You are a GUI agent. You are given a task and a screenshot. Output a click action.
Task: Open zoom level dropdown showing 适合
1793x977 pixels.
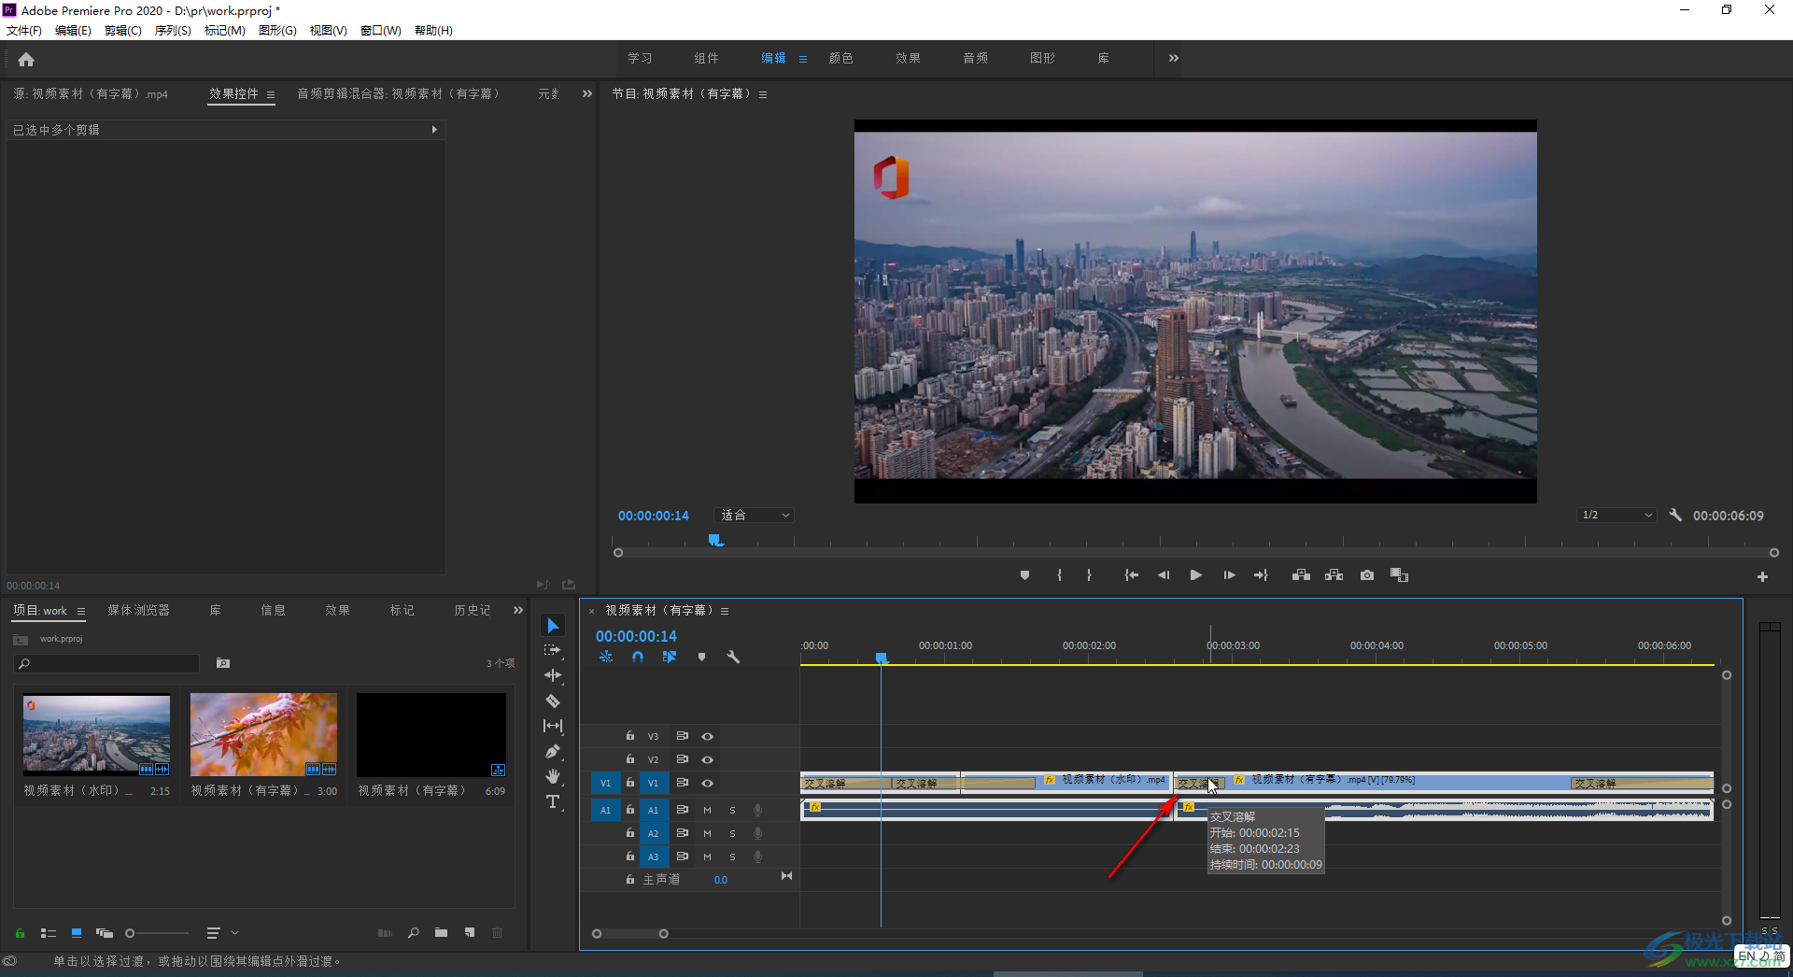(x=755, y=515)
